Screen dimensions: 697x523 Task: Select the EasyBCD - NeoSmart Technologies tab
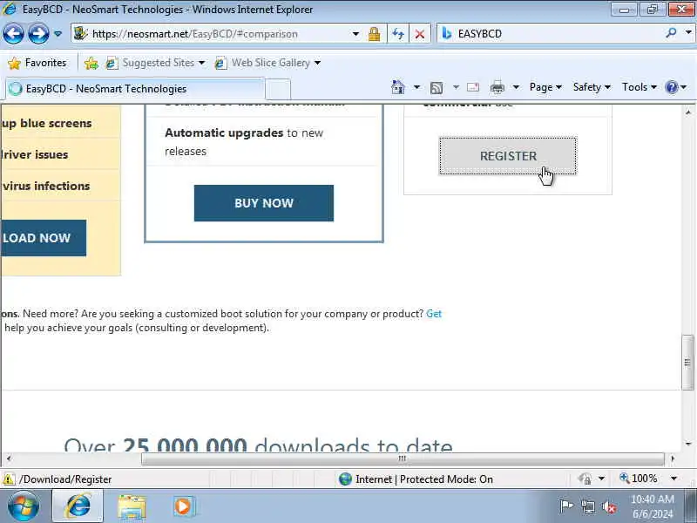(x=135, y=89)
